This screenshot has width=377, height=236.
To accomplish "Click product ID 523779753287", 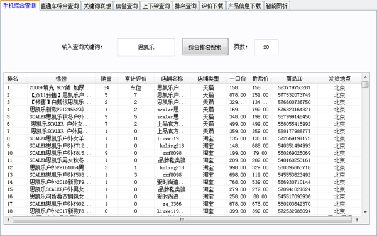I will point(294,87).
